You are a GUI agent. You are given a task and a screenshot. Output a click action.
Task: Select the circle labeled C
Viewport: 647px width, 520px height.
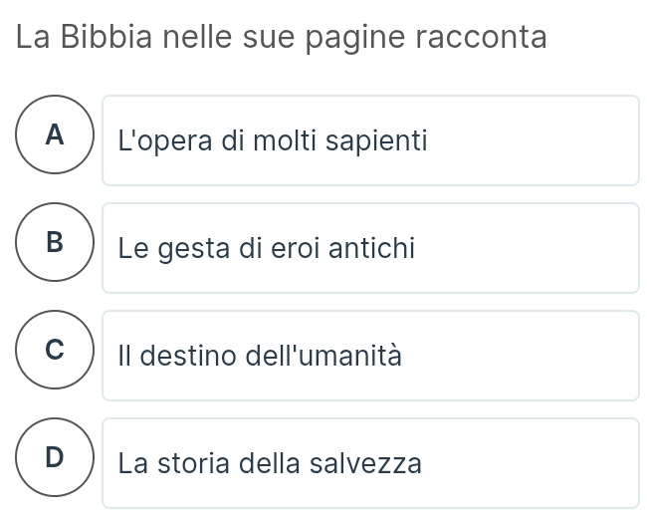(x=56, y=352)
